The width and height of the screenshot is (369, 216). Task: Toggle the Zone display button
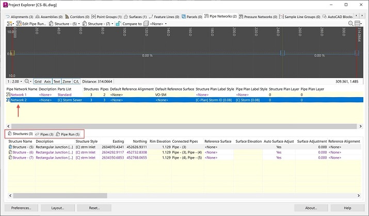tap(67, 81)
